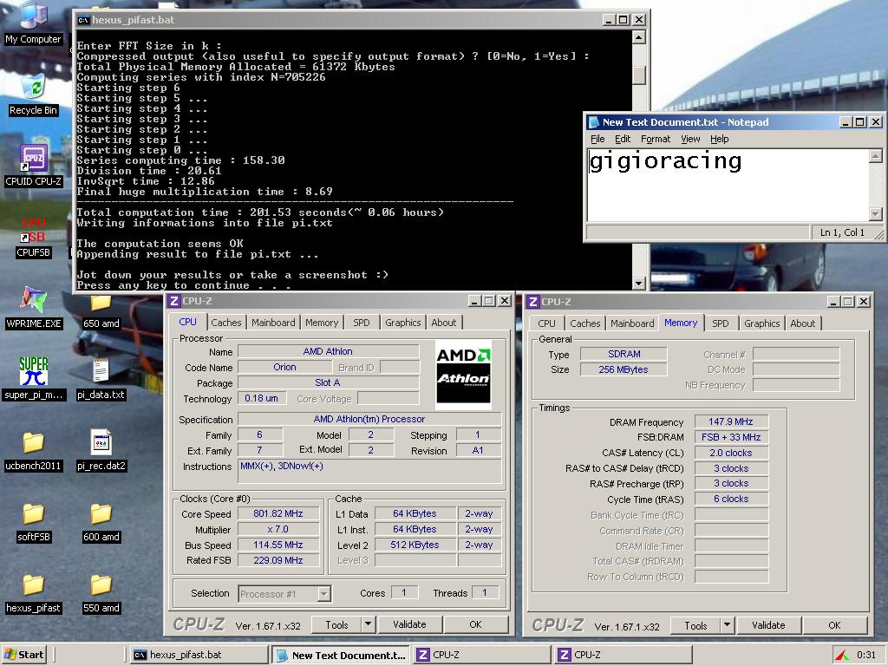Image resolution: width=888 pixels, height=666 pixels.
Task: Open SPD tab in left CPU-Z
Action: (362, 323)
